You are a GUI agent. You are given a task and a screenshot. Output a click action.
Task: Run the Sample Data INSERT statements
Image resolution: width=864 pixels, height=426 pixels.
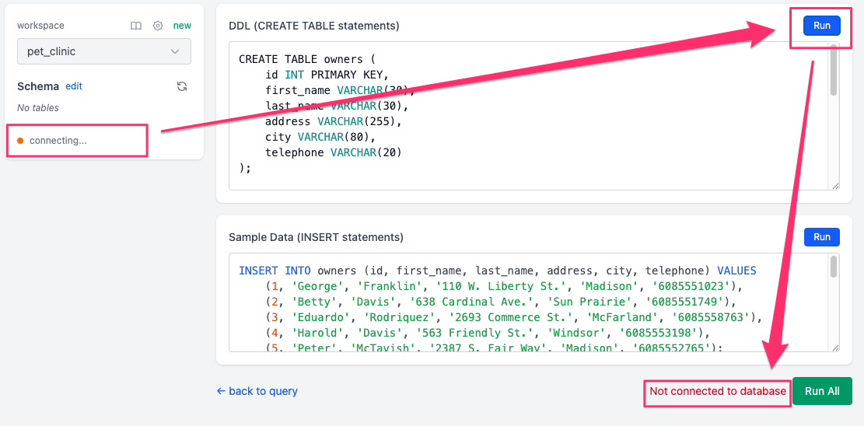point(821,237)
